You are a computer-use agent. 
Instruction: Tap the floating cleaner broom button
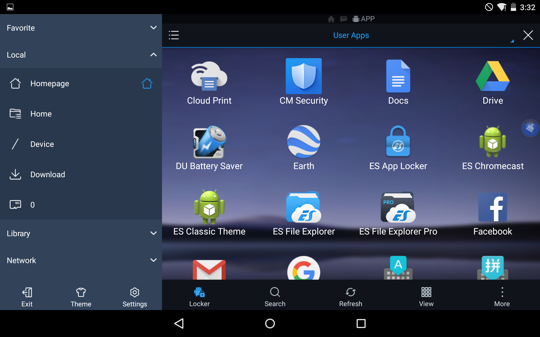(x=530, y=128)
